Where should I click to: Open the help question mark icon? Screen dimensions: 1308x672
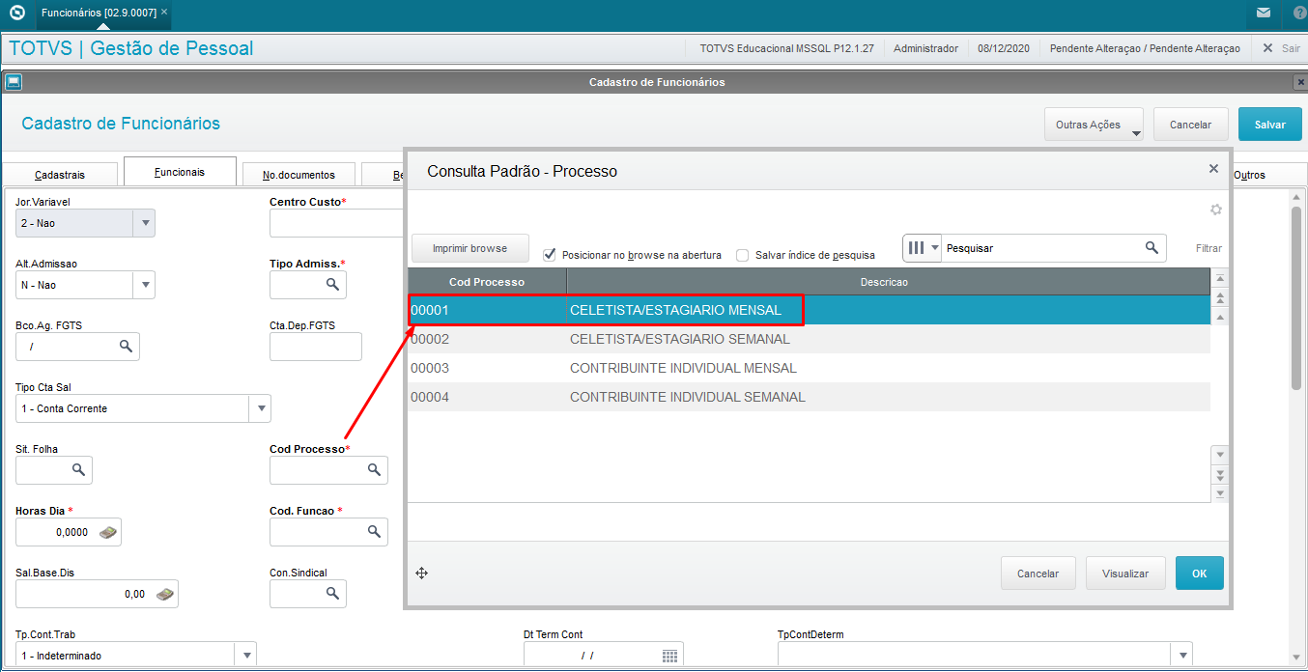pyautogui.click(x=1297, y=14)
